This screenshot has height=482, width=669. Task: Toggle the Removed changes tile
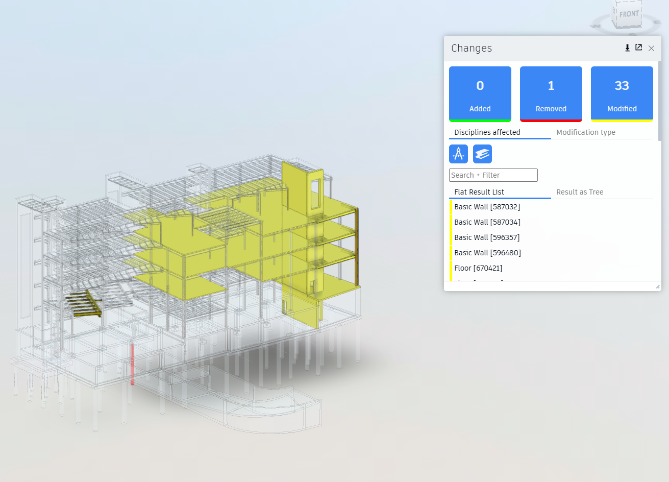coord(551,94)
